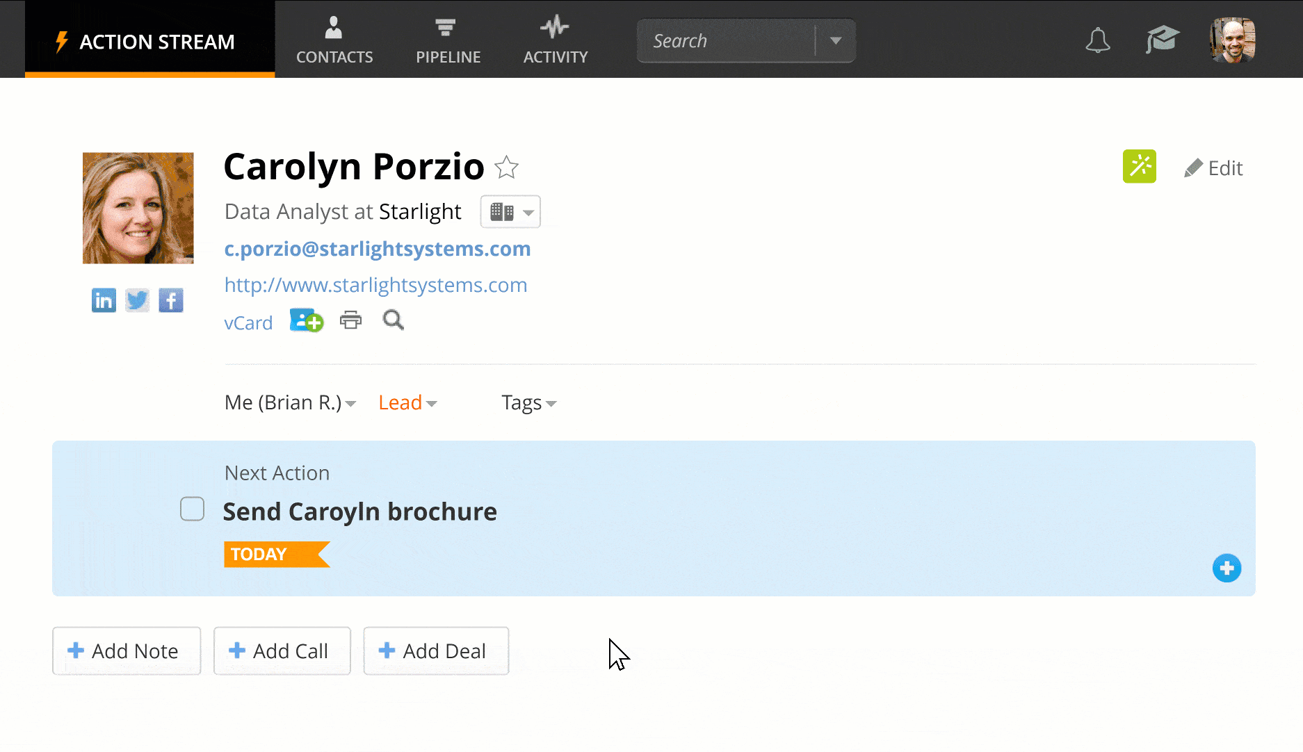Open the Activity tab

pos(555,40)
